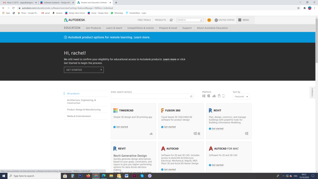The image size is (318, 179).
Task: Open the Design Alive School bookmark
Action: pos(75,13)
